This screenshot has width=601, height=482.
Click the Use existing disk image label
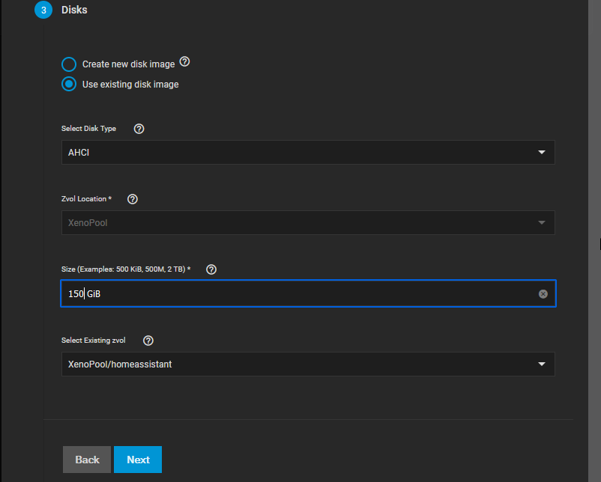point(130,85)
